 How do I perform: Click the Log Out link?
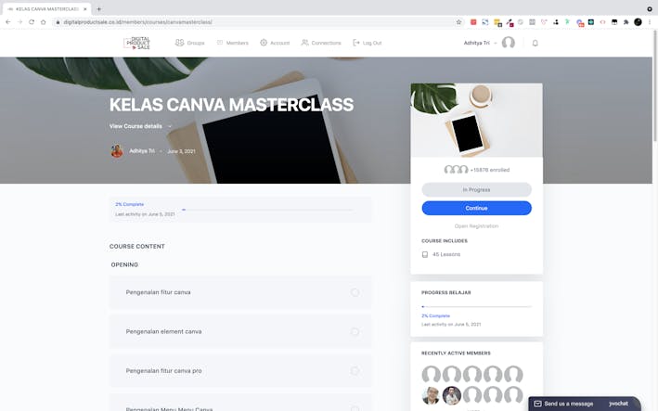(x=368, y=43)
